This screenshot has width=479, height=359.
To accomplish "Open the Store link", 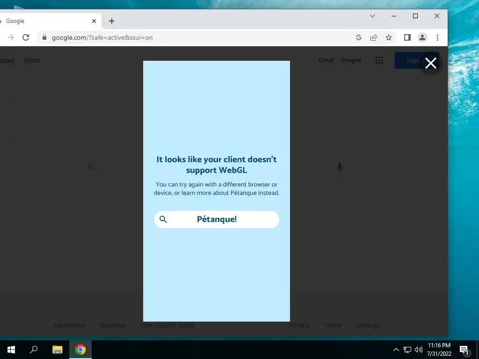I will [32, 60].
